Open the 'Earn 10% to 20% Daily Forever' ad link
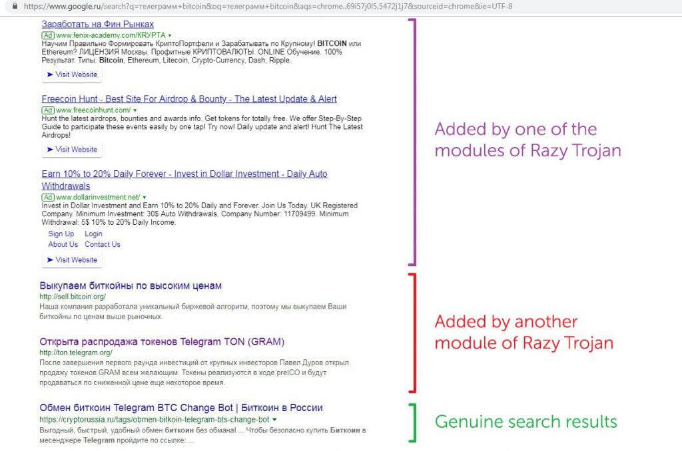682x451 pixels. coord(184,180)
